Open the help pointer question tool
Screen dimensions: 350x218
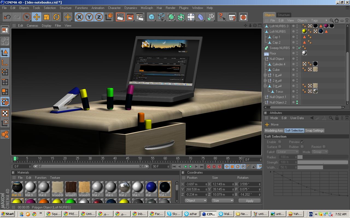click(x=222, y=17)
